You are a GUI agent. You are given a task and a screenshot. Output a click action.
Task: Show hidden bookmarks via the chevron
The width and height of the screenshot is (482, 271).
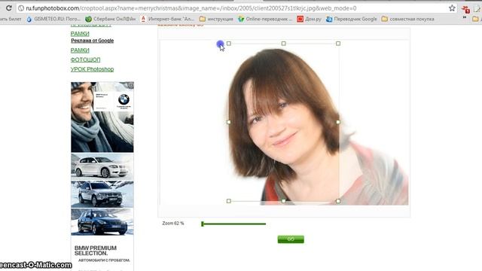(x=464, y=18)
